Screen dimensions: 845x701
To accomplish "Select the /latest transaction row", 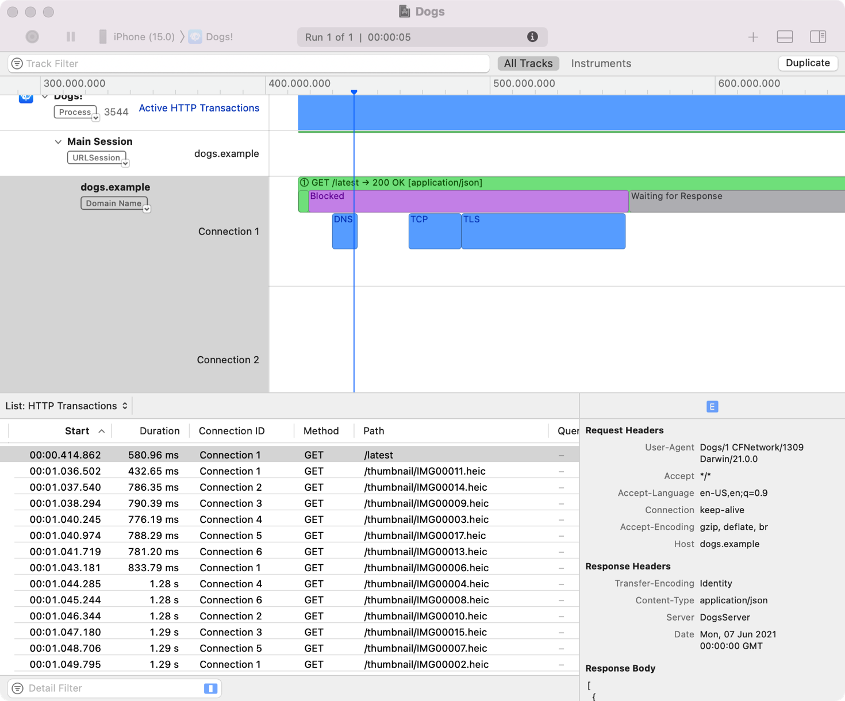I will 290,455.
